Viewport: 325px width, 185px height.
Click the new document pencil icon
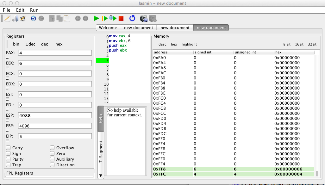(x=7, y=18)
